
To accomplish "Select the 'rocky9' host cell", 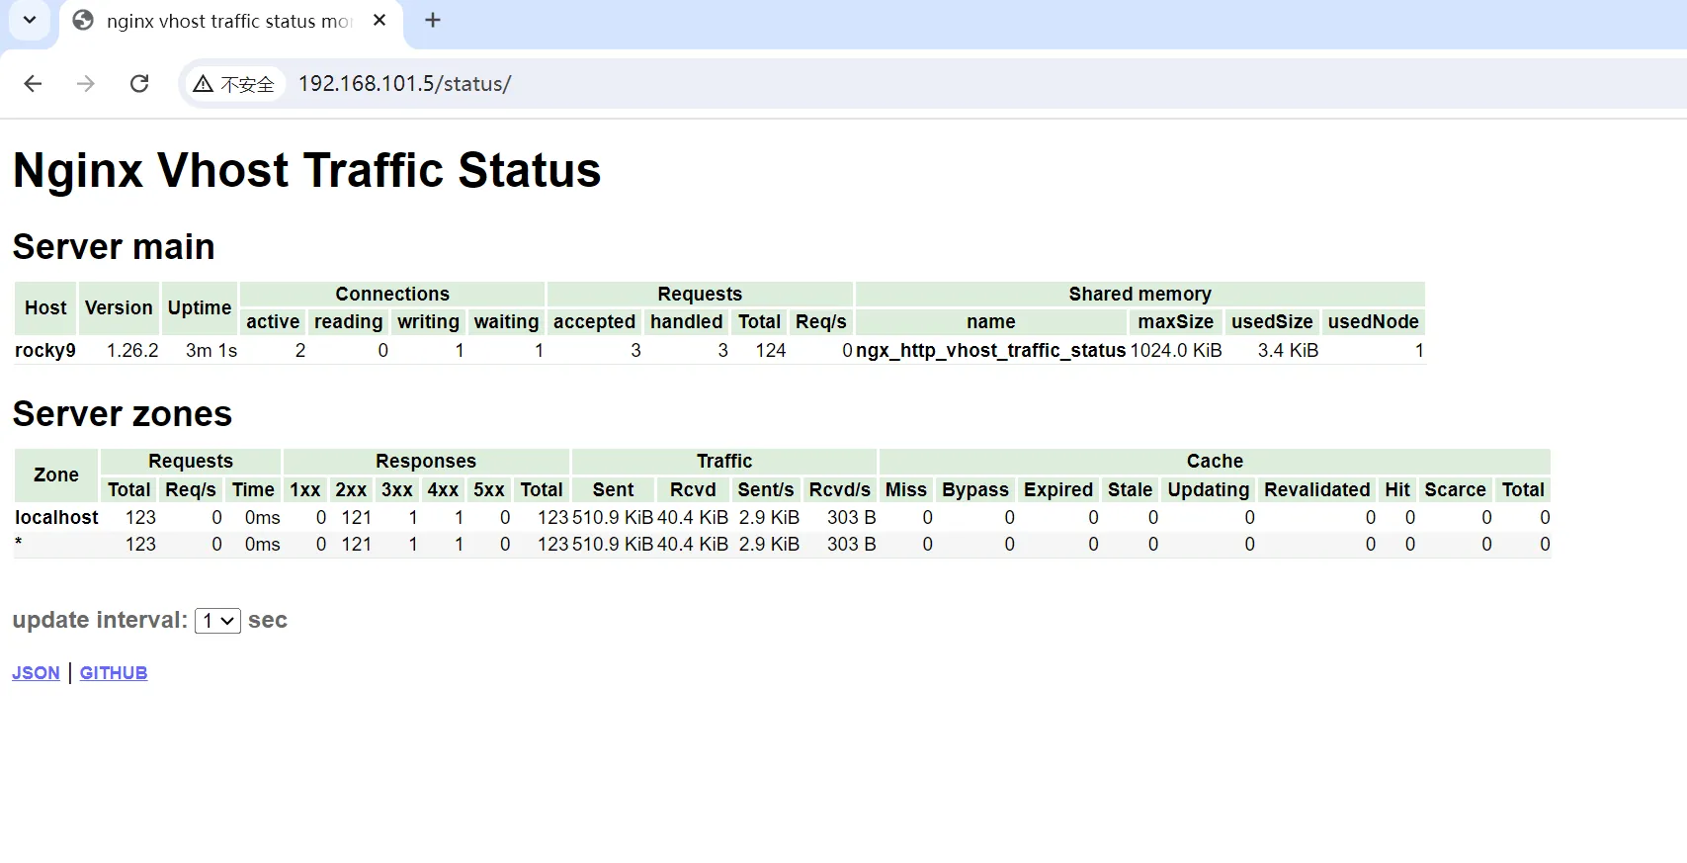I will click(x=45, y=351).
